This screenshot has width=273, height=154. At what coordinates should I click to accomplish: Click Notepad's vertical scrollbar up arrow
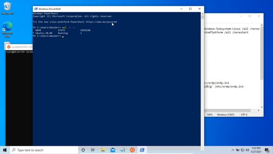pos(261,25)
